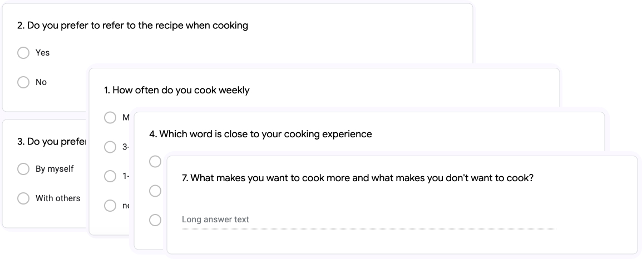
Task: Pick the last radio option under question 4
Action: tap(155, 220)
